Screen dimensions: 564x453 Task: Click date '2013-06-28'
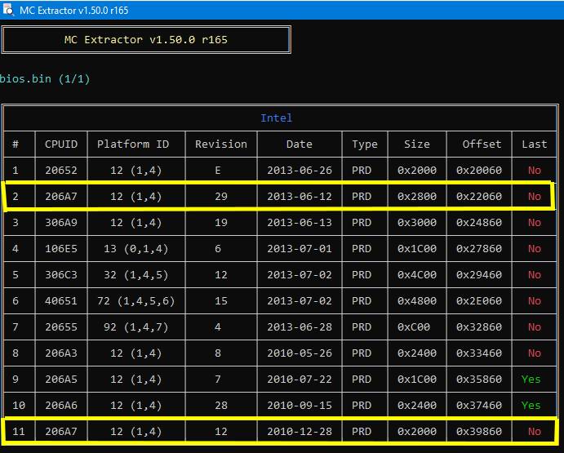(x=300, y=327)
